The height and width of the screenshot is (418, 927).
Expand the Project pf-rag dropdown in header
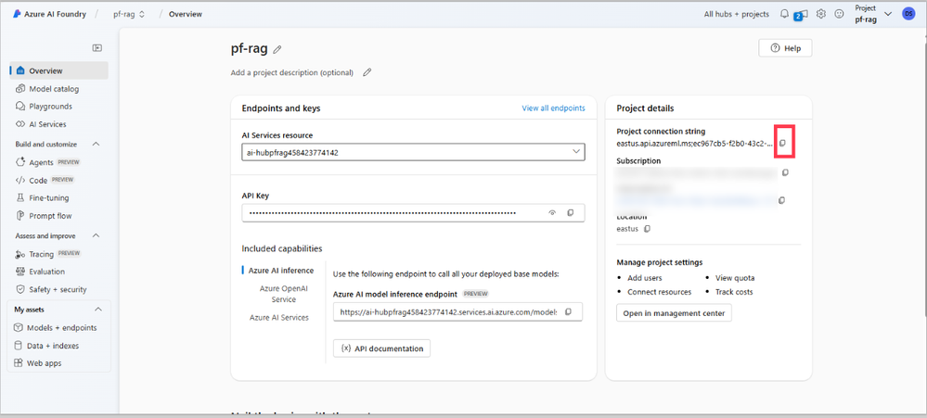tap(888, 14)
